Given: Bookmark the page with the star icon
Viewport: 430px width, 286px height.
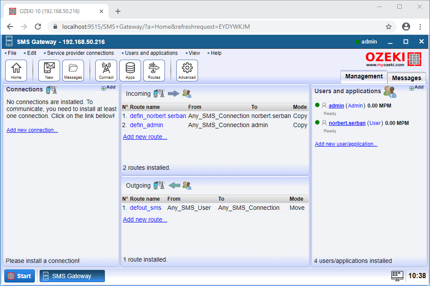Looking at the screenshot, I should 388,27.
